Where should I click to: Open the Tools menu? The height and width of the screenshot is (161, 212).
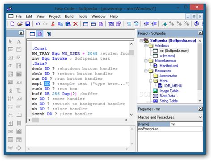coord(82,17)
